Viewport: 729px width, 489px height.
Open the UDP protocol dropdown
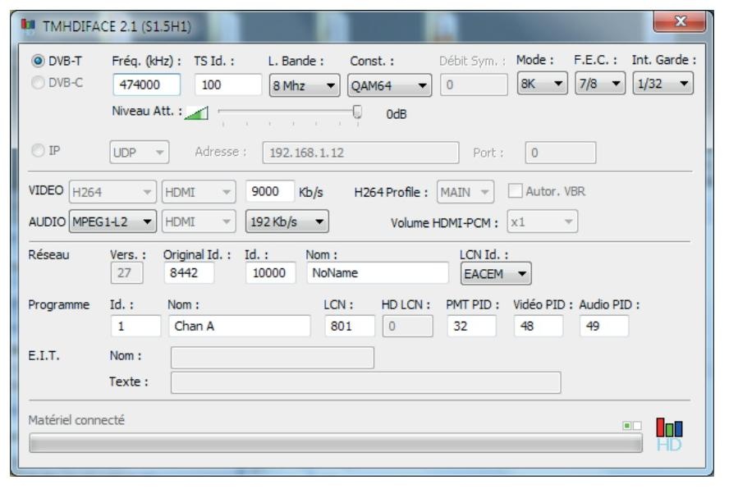[x=140, y=153]
